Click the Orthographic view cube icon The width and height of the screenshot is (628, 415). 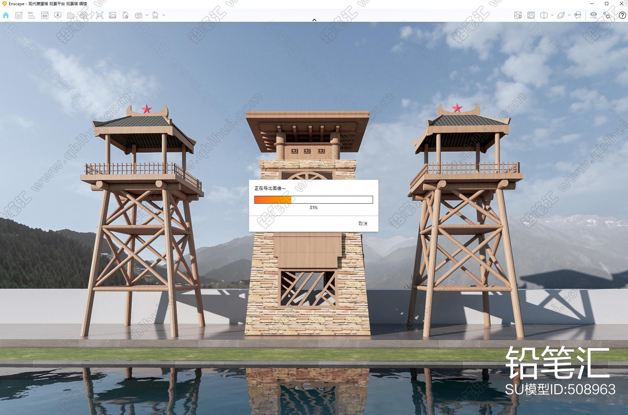coord(544,15)
